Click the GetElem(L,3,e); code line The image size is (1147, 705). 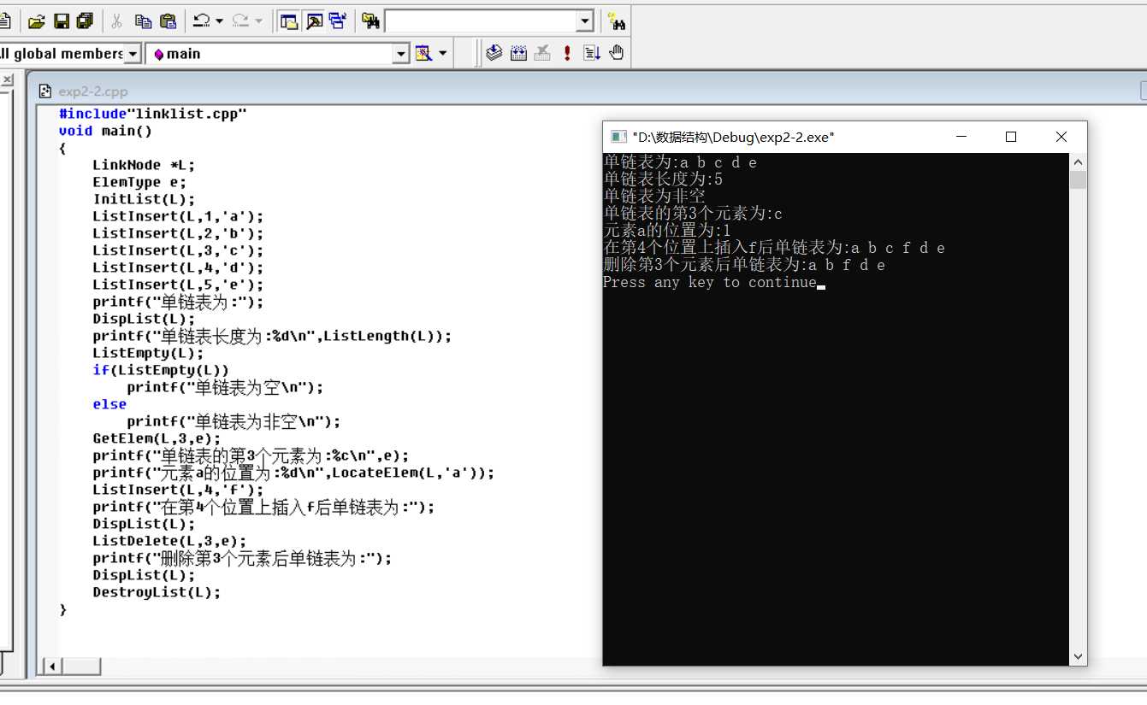pos(157,438)
